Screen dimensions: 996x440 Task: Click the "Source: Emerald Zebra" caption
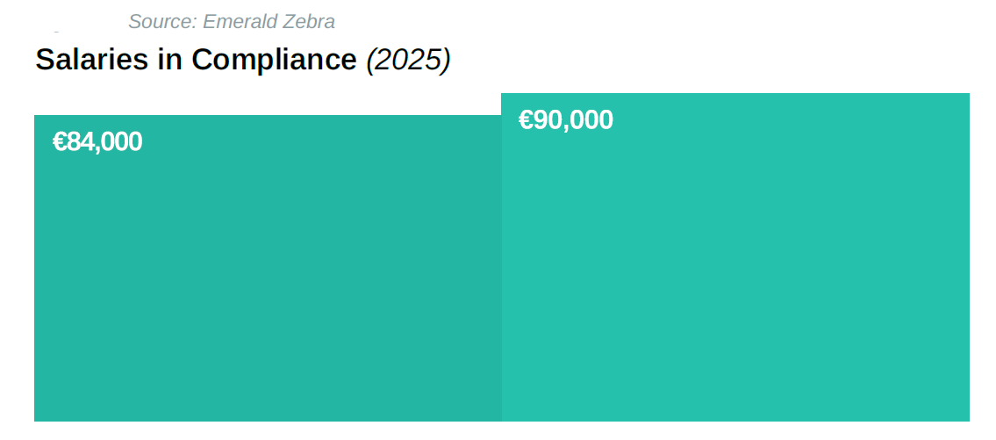pos(232,22)
